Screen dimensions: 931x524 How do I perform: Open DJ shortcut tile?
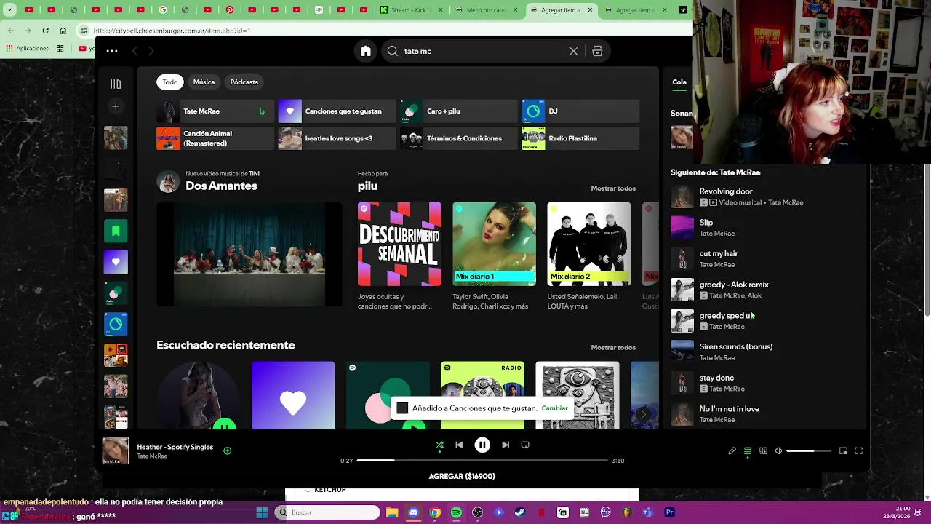(x=580, y=111)
